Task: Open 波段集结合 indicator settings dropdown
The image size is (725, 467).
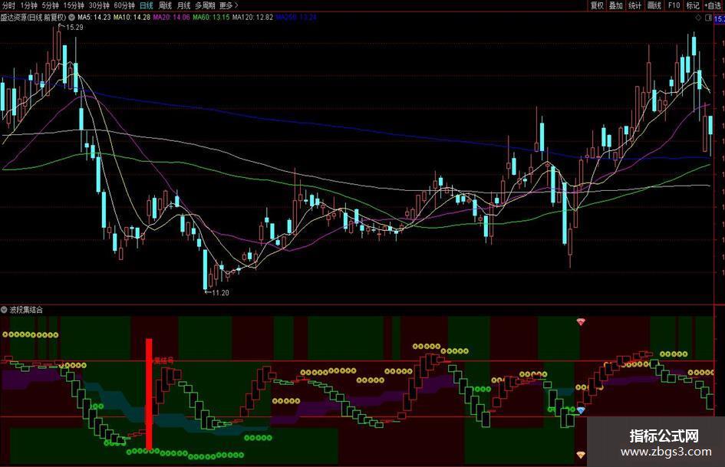Action: point(4,309)
